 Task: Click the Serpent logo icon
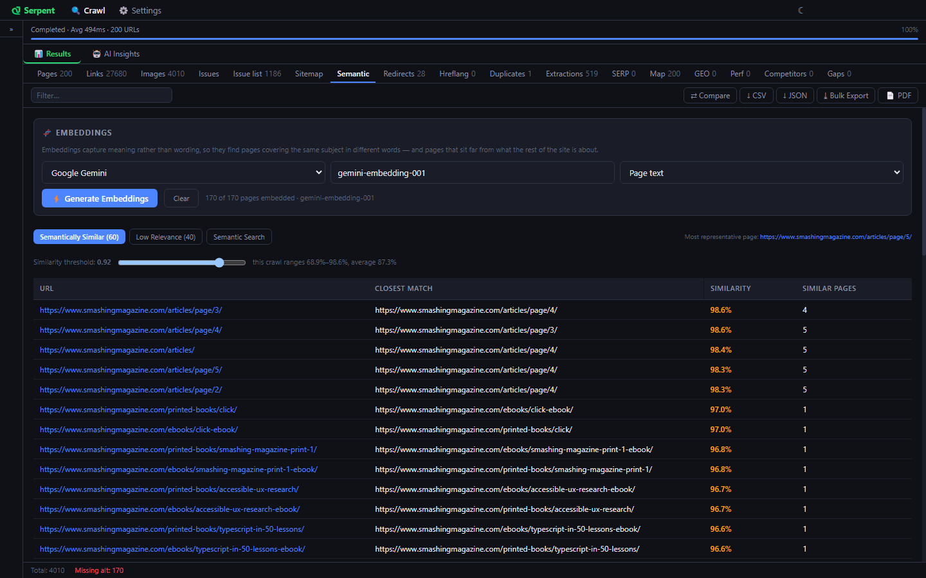[16, 10]
